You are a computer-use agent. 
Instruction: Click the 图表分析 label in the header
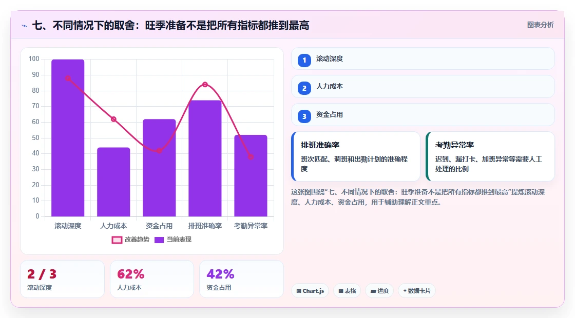pyautogui.click(x=540, y=25)
